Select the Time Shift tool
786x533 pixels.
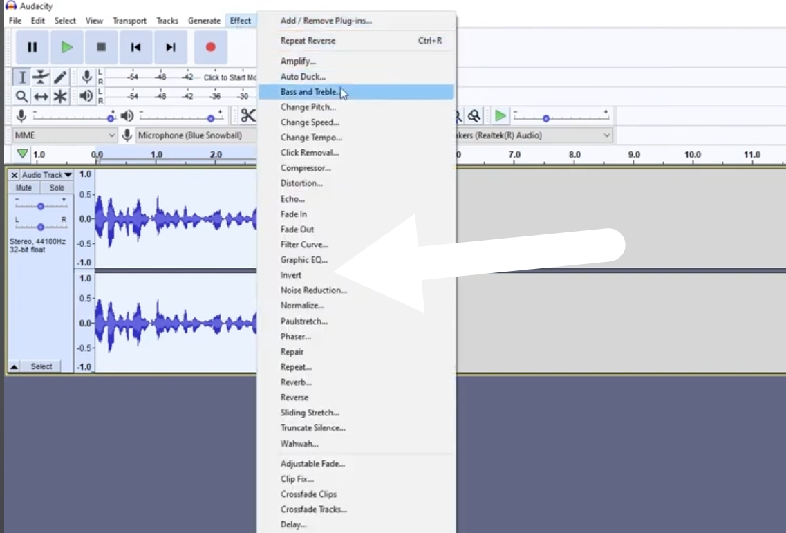(x=41, y=96)
